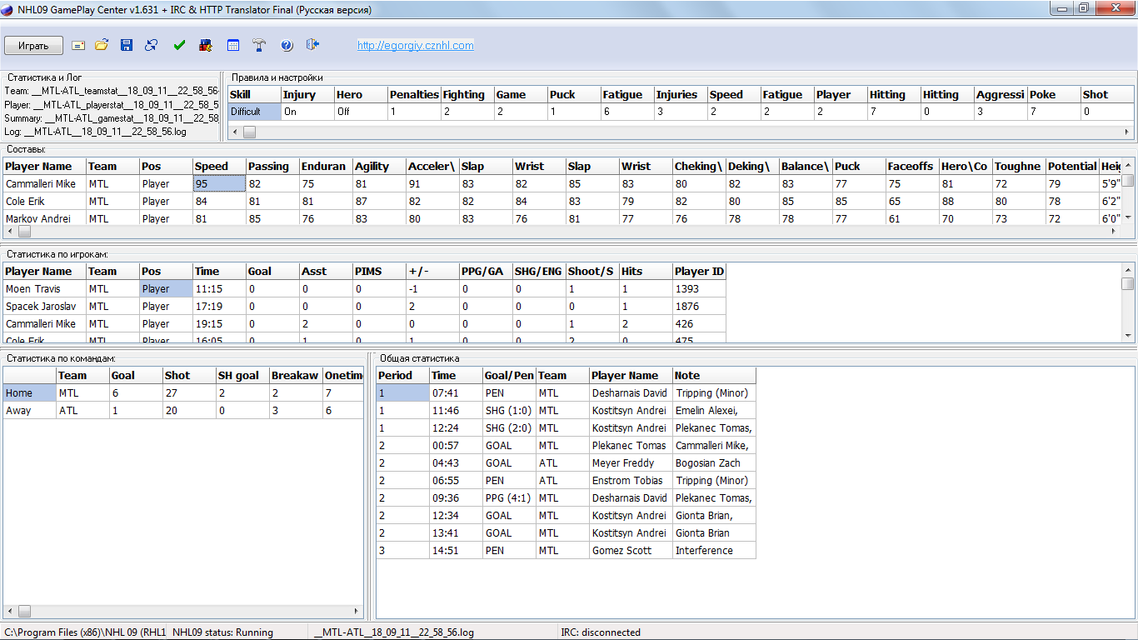Click the PIMS column header
Viewport: 1138px width, 640px height.
tap(379, 271)
